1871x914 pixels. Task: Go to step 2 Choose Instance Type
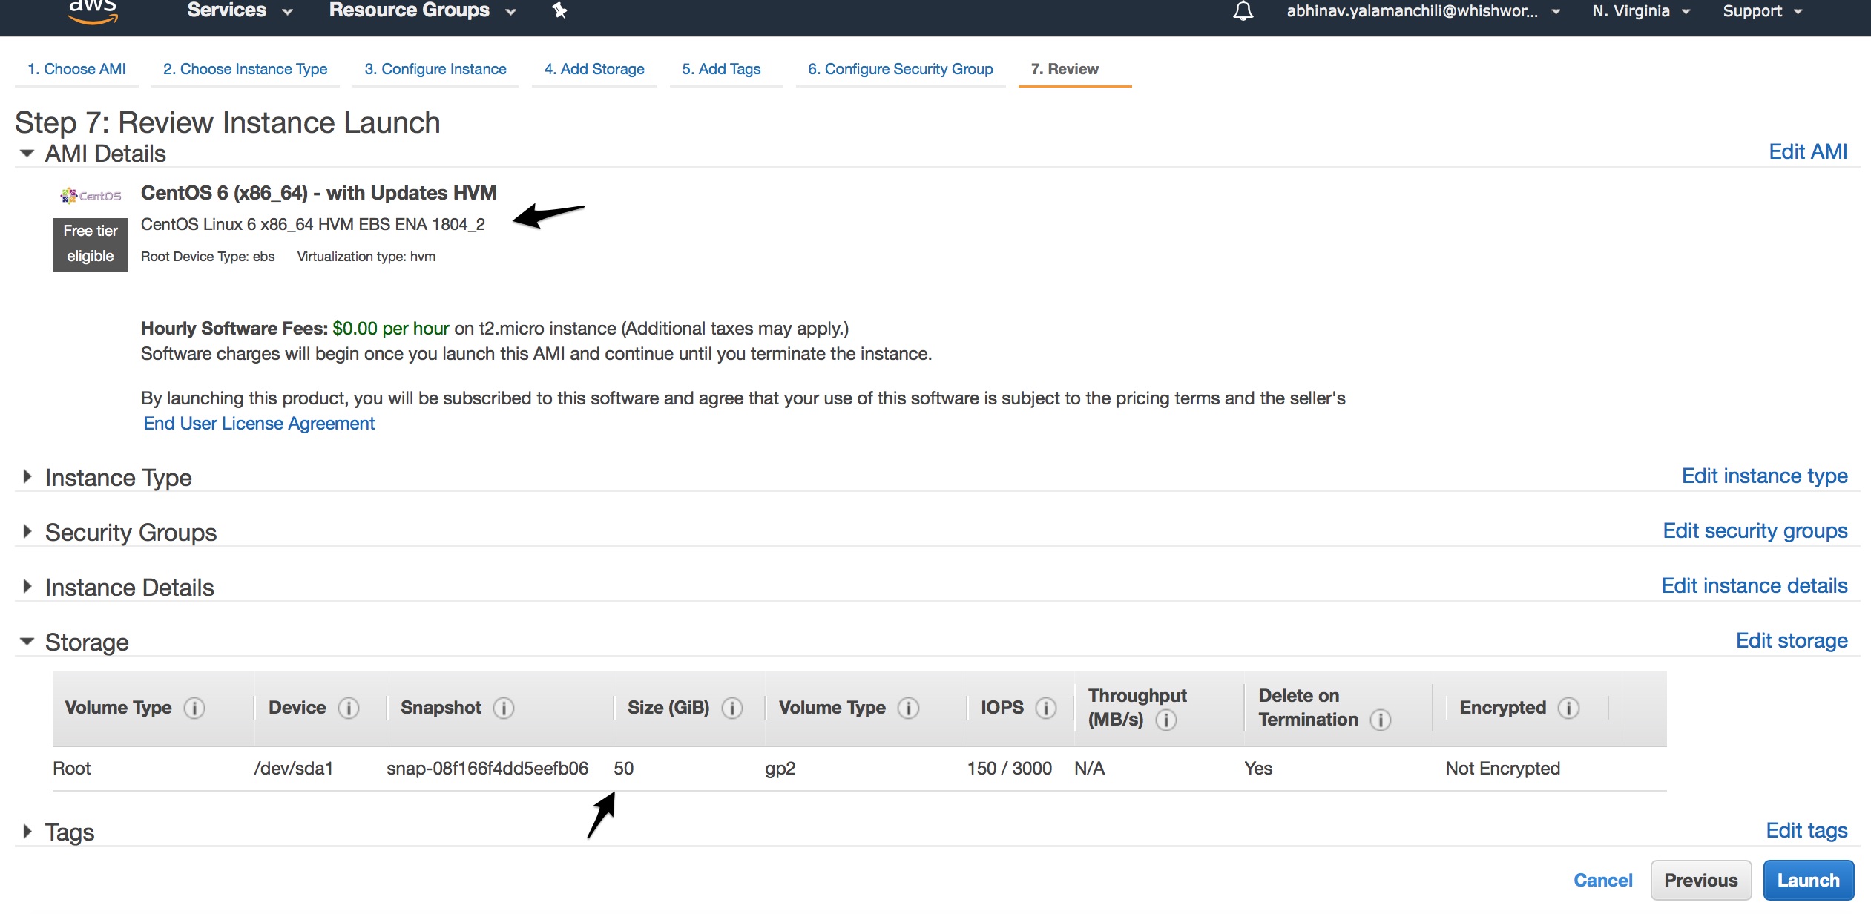tap(245, 69)
